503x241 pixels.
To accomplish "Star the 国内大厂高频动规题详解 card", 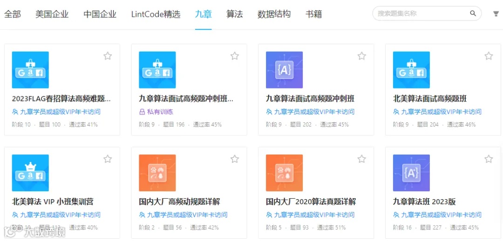I will [234, 159].
